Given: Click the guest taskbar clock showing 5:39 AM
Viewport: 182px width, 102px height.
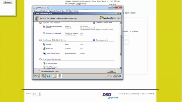Looking at the screenshot, I should coord(116,76).
